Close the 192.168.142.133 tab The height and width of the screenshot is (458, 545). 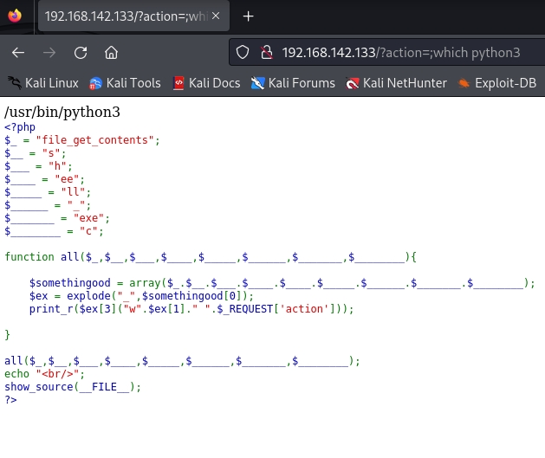click(214, 16)
